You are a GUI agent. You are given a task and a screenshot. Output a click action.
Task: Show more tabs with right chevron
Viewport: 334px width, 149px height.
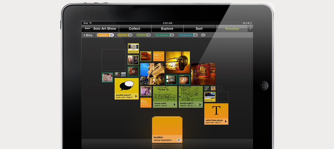pos(251,28)
